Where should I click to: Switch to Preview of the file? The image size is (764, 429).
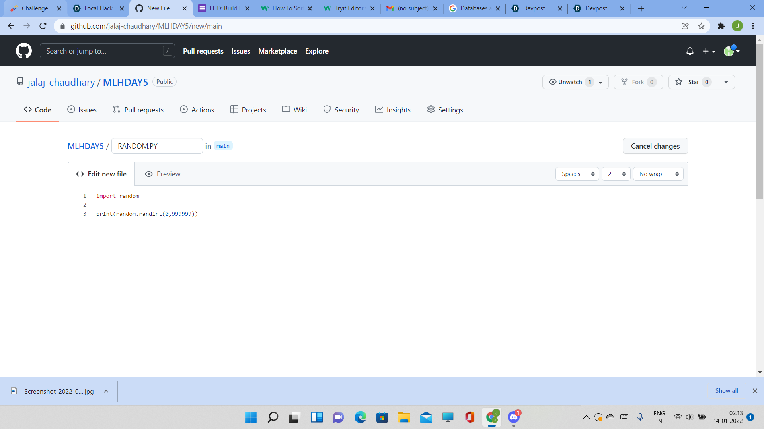163,174
